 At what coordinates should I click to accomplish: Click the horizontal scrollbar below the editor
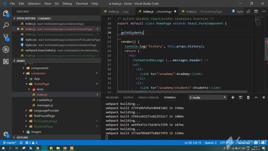[x=183, y=92]
